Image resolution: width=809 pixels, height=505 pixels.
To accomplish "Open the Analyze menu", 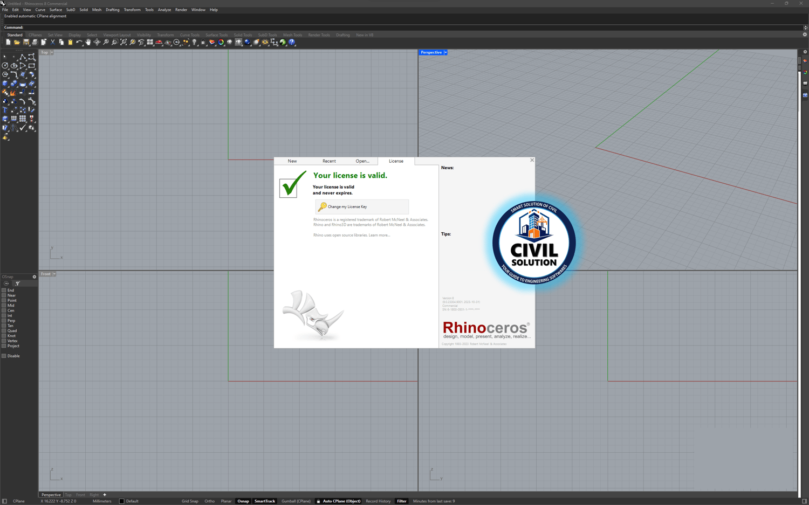I will (164, 10).
